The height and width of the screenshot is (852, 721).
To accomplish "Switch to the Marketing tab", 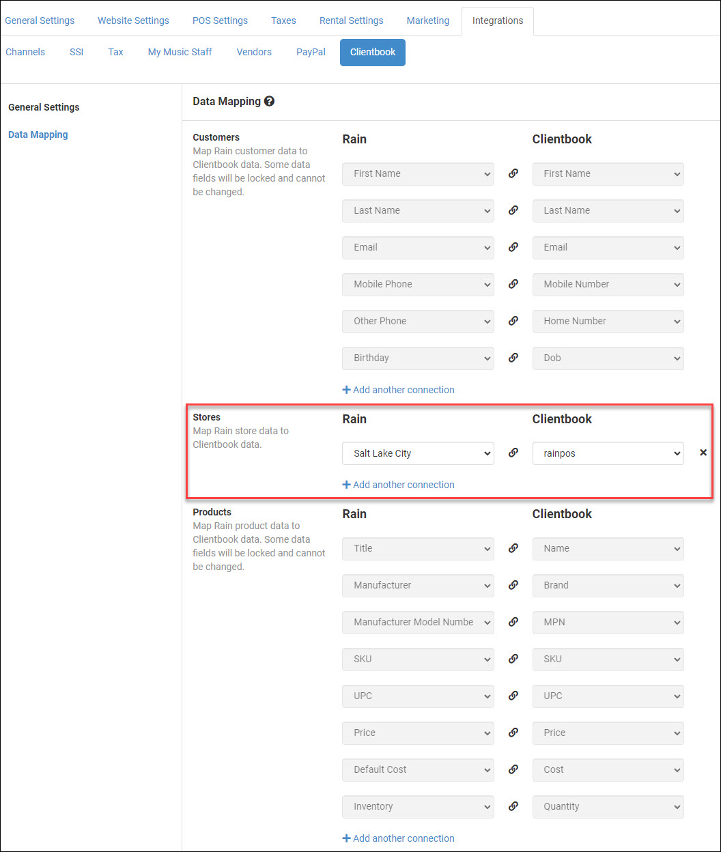I will tap(427, 20).
